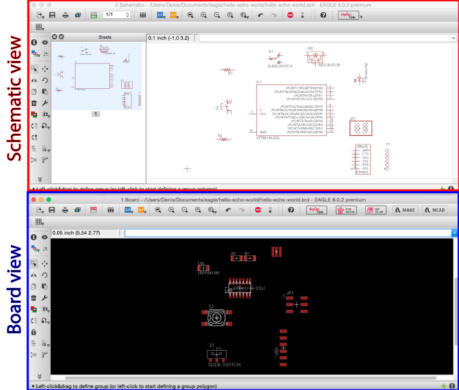Expand the Schematic command line history dropdown
459x390 pixels.
point(454,38)
